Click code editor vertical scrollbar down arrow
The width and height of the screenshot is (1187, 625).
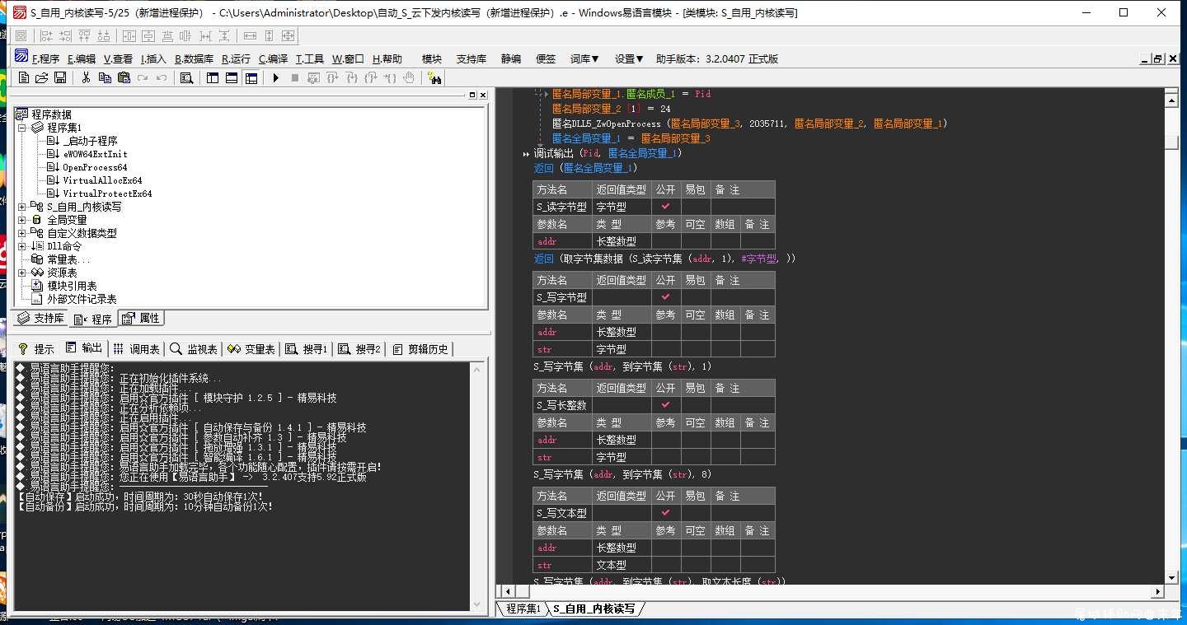pyautogui.click(x=1171, y=577)
